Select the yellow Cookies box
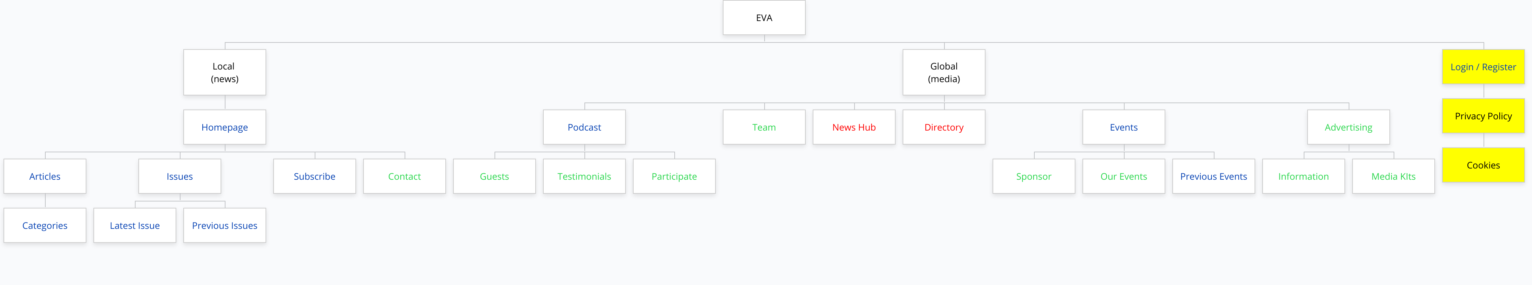 click(1482, 165)
